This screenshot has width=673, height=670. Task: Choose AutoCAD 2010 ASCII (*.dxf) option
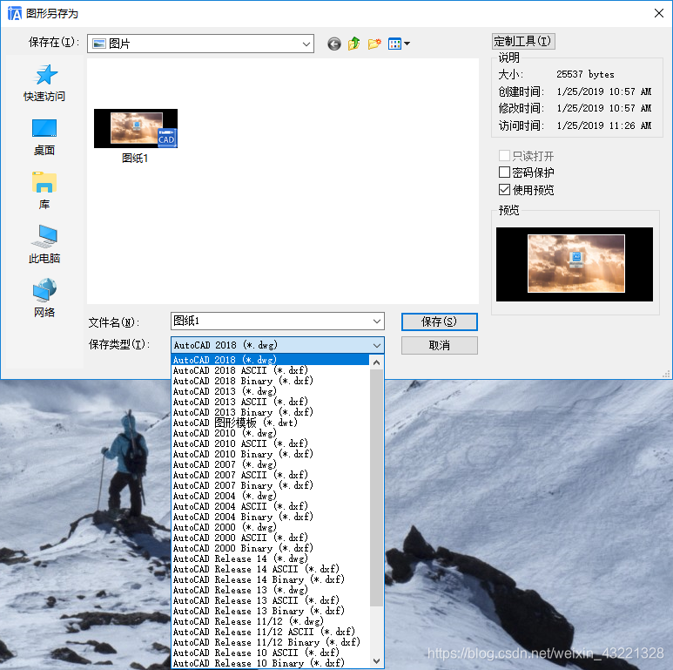click(x=271, y=443)
